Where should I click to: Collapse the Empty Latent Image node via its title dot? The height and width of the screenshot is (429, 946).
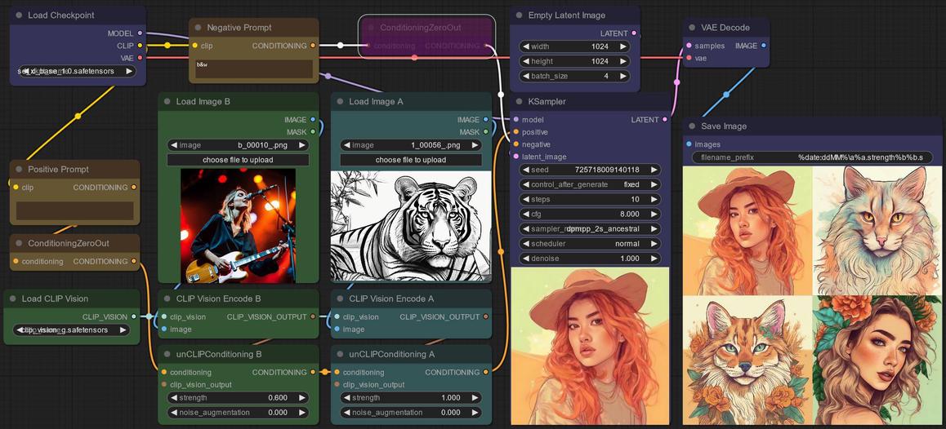(x=519, y=15)
